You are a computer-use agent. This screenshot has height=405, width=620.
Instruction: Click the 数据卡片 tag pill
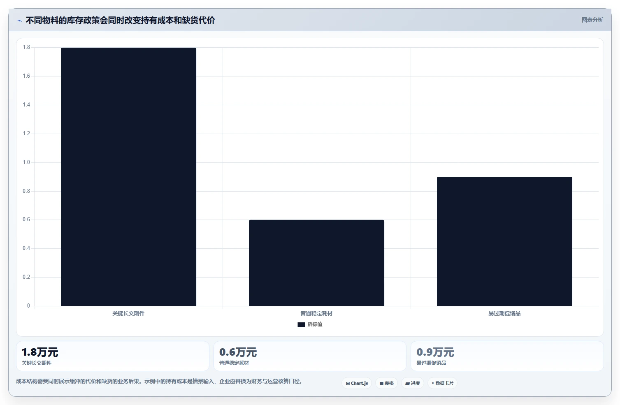442,383
